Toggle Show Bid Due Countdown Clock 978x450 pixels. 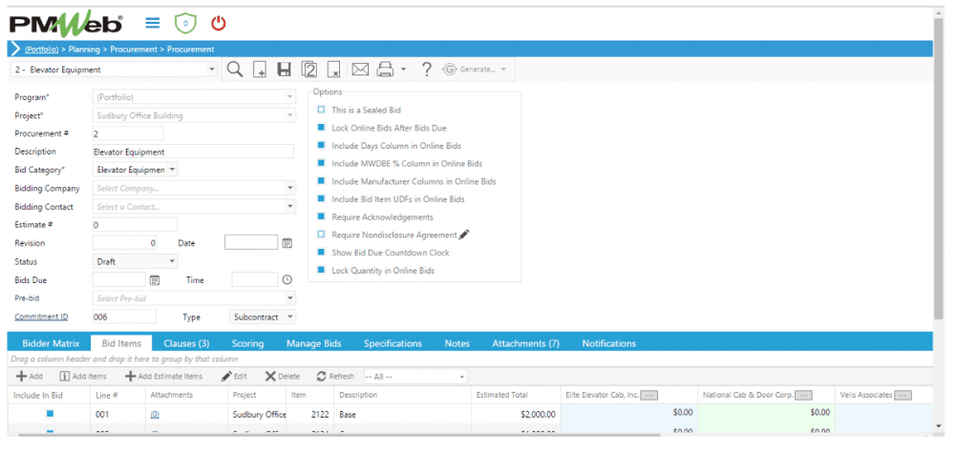click(321, 253)
